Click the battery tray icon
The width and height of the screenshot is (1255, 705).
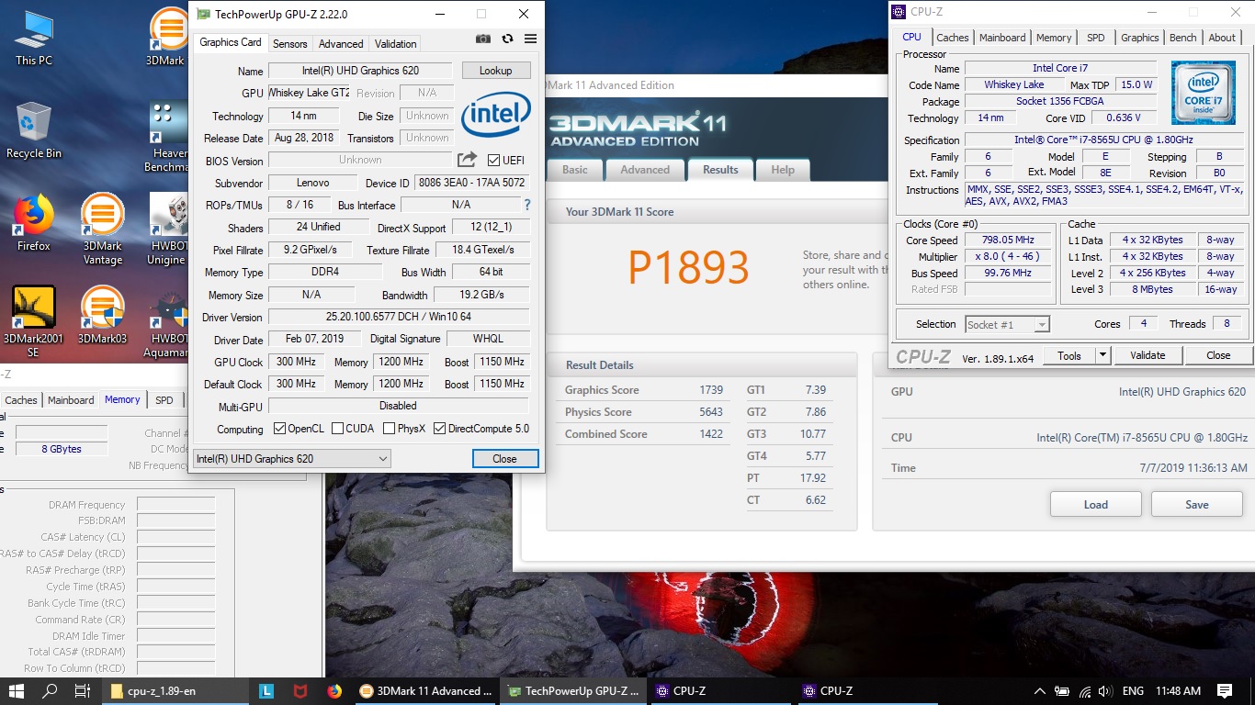1062,691
